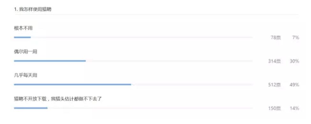This screenshot has width=311, height=124.
Task: Select option 猎聘不开放下载，我猎头估计都做不下去了
Action: click(x=58, y=99)
